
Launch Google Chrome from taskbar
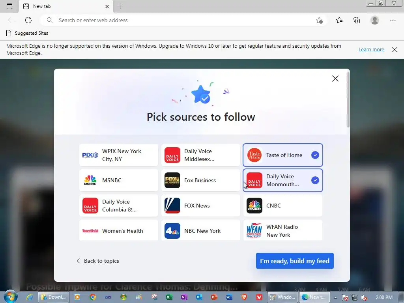[x=92, y=297]
